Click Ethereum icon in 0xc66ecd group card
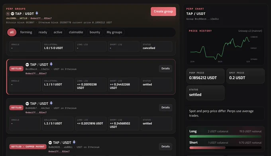 [51, 64]
